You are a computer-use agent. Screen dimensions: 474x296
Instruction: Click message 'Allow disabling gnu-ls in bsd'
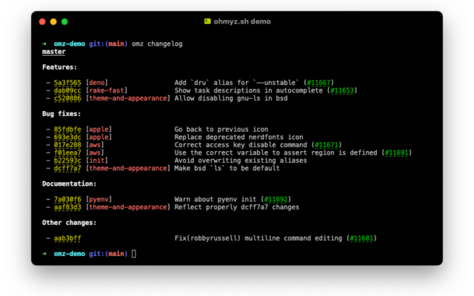(x=231, y=98)
